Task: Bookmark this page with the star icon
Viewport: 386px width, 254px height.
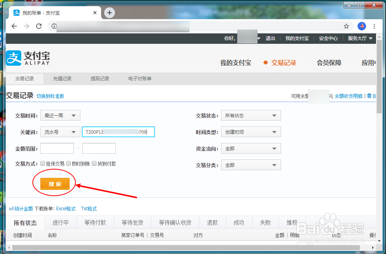Action: [346, 26]
